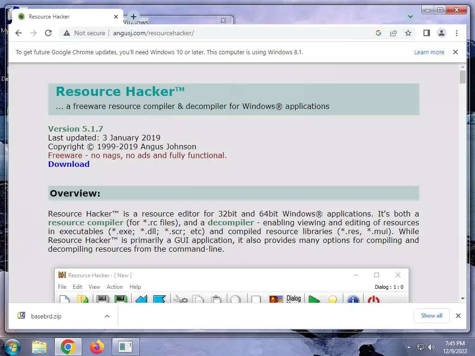Show hidden system tray icons
Image resolution: width=475 pixels, height=356 pixels.
(409, 347)
